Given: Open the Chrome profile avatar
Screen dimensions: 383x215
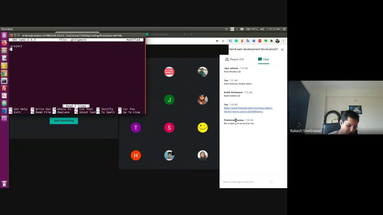Looking at the screenshot, I should pos(277,41).
